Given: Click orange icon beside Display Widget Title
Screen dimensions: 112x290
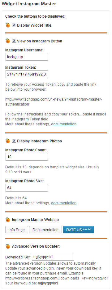Looking at the screenshot, I should coord(8,25).
